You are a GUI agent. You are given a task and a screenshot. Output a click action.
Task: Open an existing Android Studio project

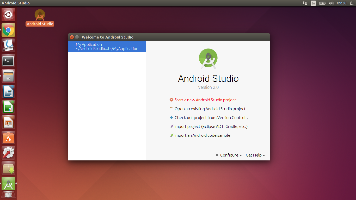[x=210, y=109]
